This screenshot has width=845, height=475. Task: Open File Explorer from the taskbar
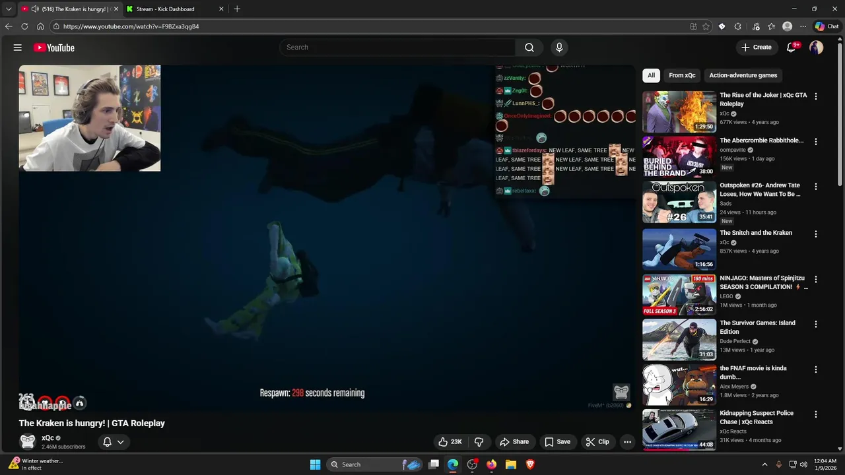pyautogui.click(x=510, y=464)
